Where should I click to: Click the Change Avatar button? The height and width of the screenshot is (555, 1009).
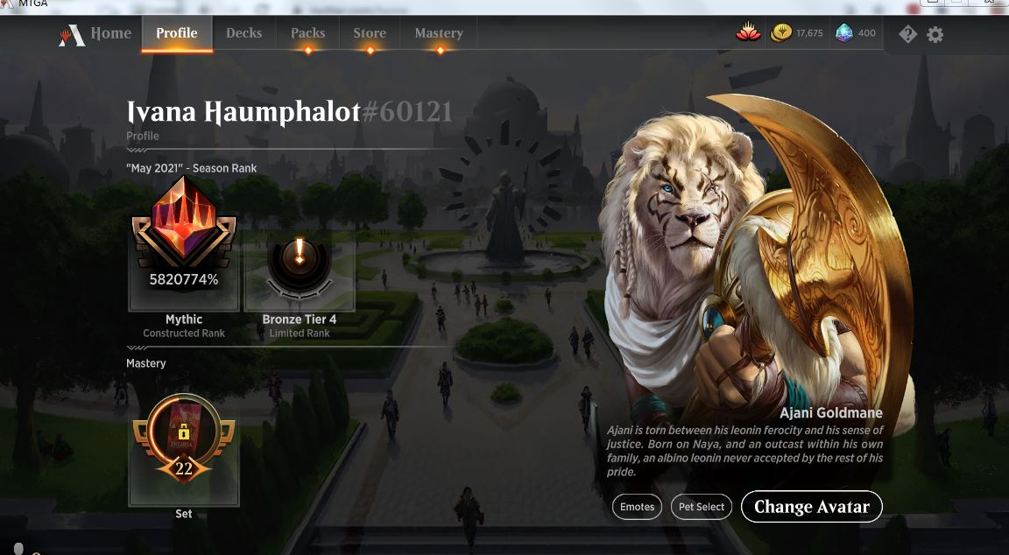811,507
